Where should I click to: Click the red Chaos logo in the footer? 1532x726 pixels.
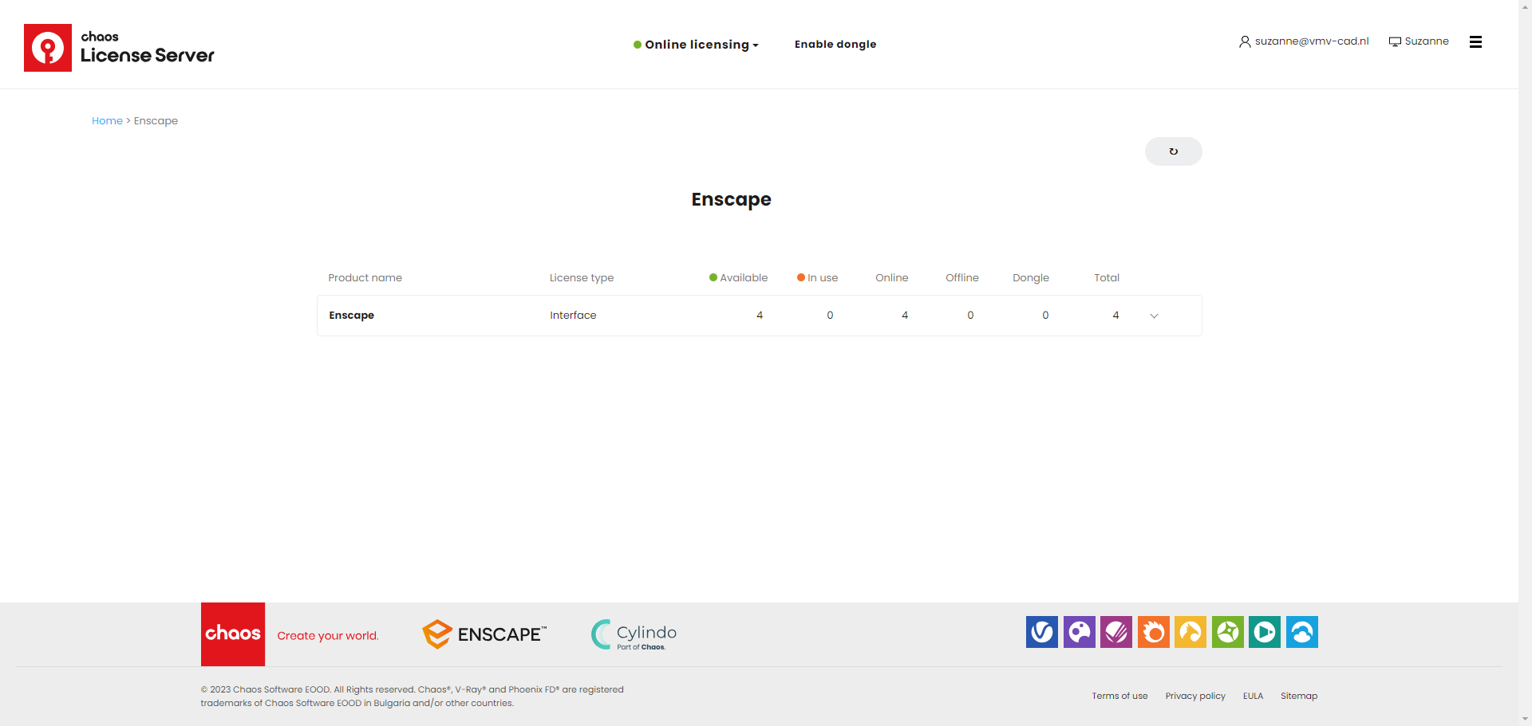(x=233, y=634)
